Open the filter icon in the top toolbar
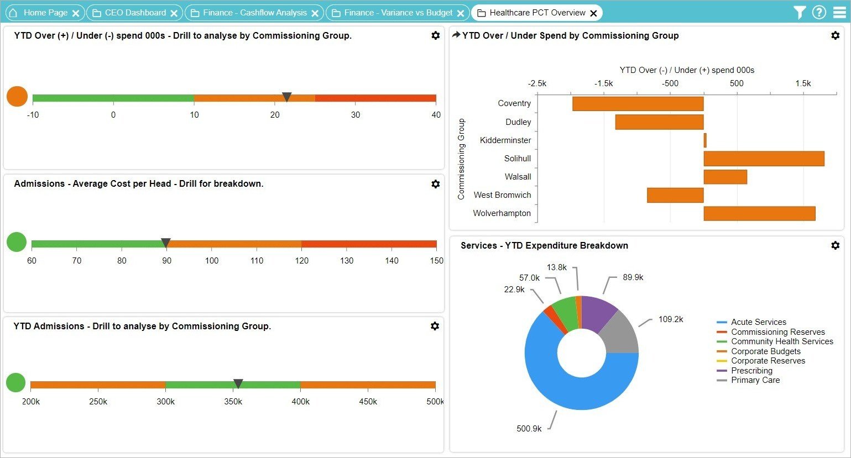 pos(800,12)
